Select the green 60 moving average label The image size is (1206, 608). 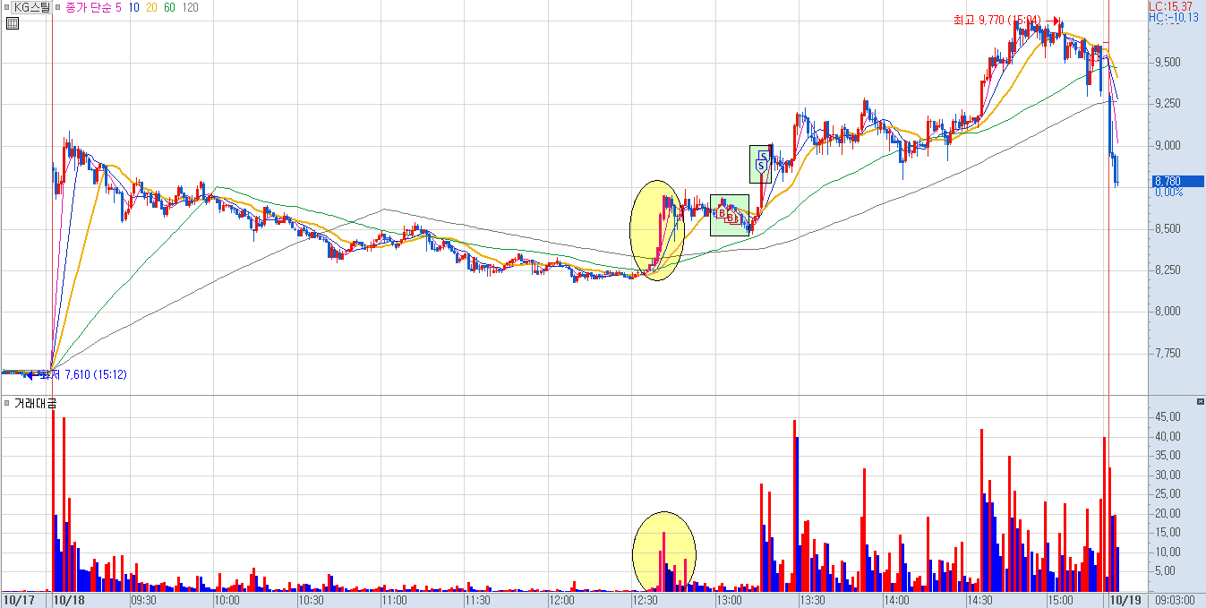pos(170,7)
